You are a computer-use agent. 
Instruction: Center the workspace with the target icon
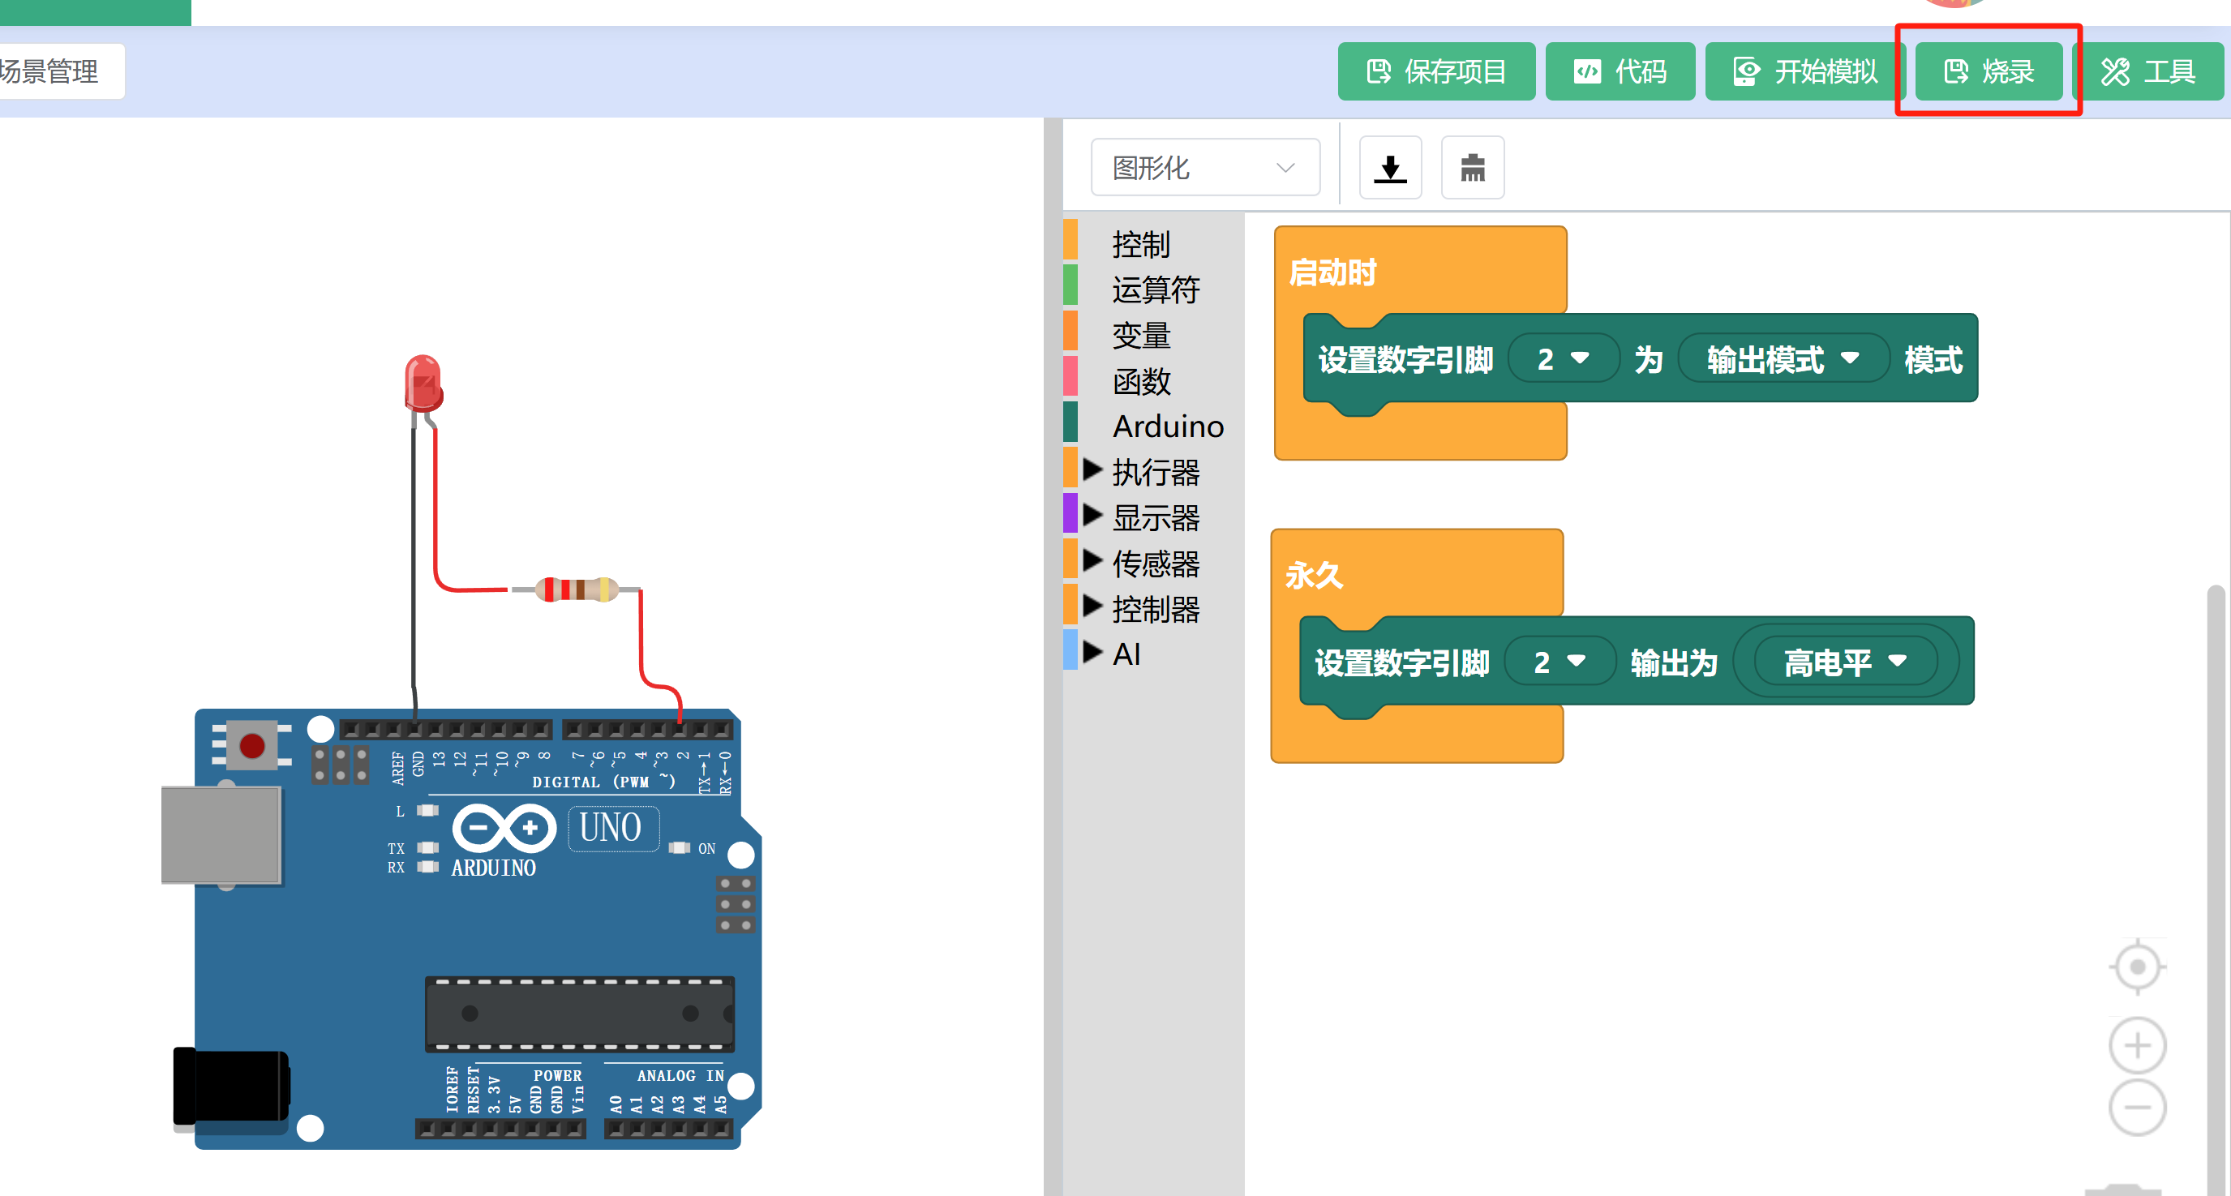pyautogui.click(x=2137, y=967)
